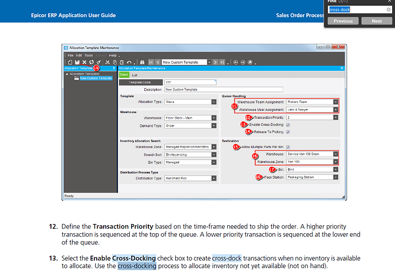The image size is (395, 272).
Task: Click folder icon beside New Custom Template
Action: (x=77, y=78)
